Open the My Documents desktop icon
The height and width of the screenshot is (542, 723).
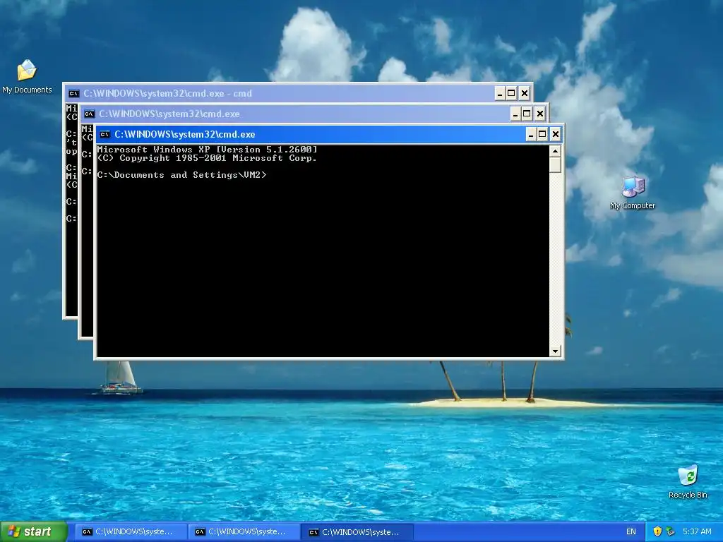(27, 76)
